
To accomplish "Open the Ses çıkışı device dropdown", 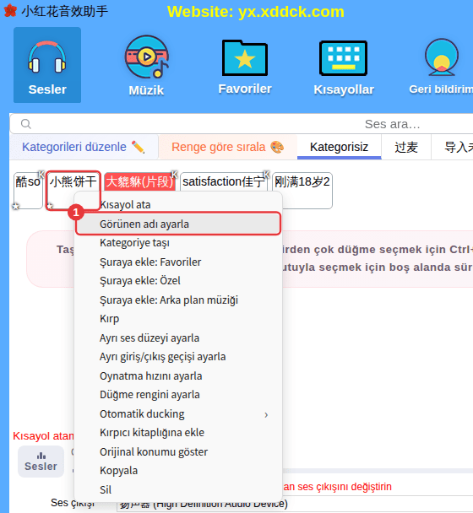I will coord(295,505).
